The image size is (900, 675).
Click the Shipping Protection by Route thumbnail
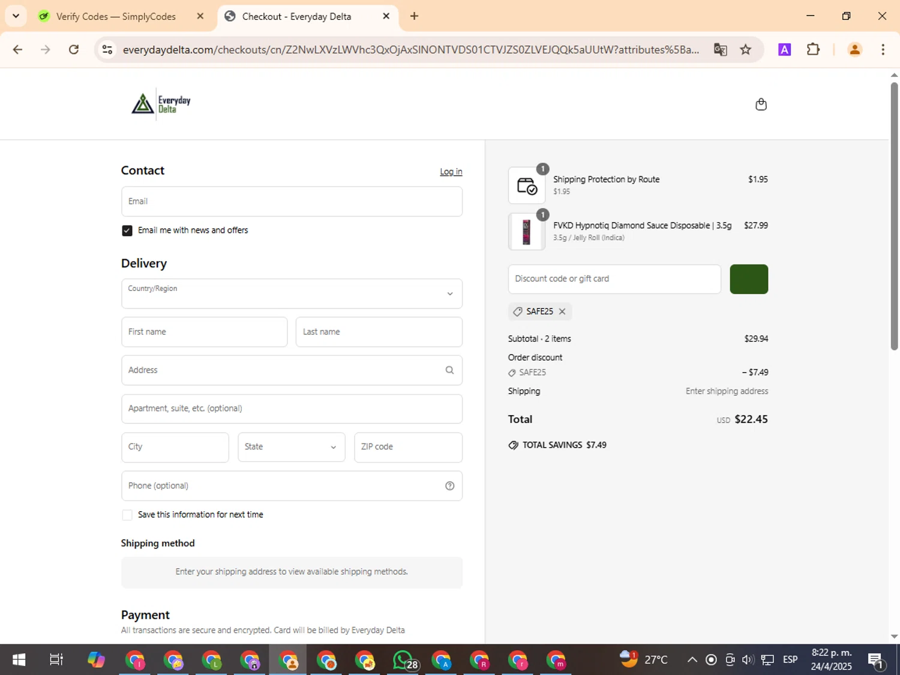(526, 185)
